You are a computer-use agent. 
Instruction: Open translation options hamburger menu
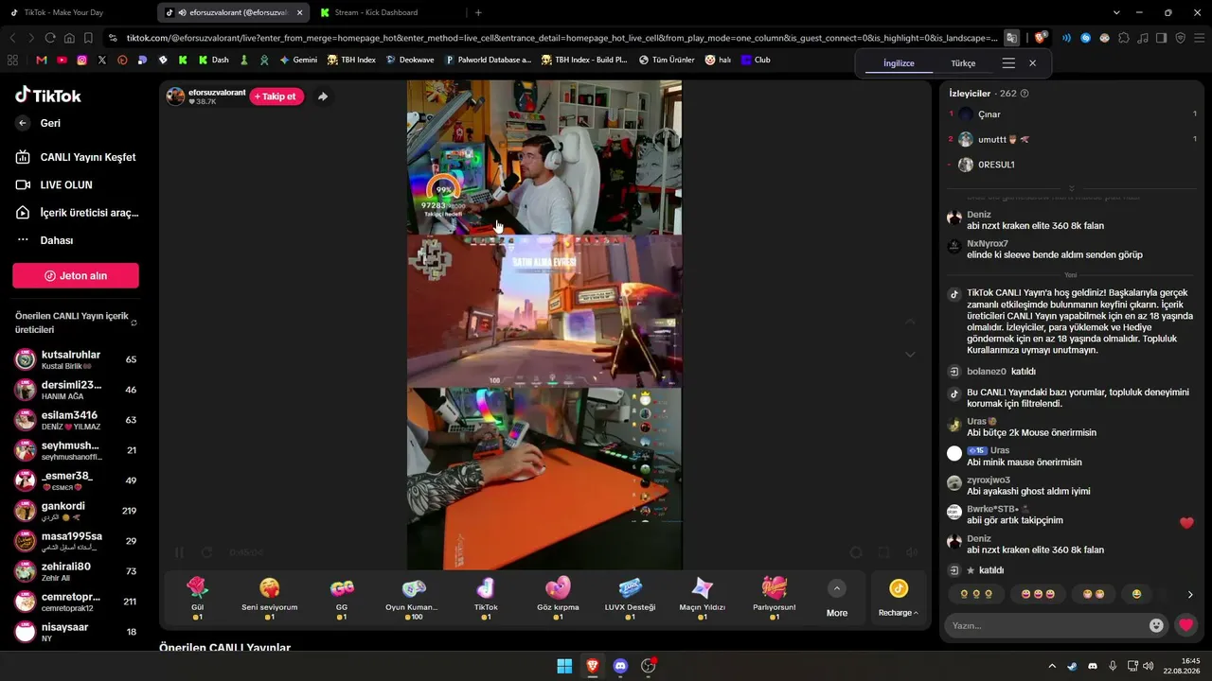pos(1008,63)
